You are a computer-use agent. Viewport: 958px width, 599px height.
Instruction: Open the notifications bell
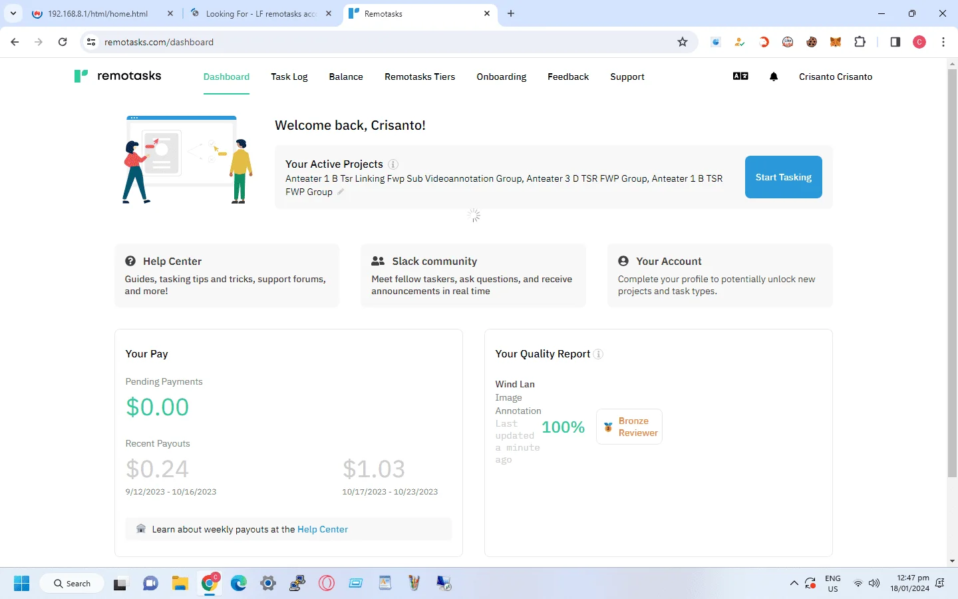[774, 77]
